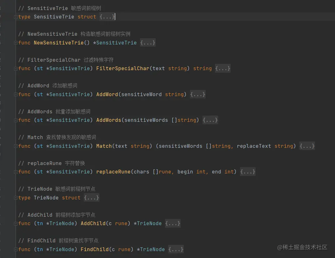Click the AddWords method name declaration
335x258 pixels.
coord(109,120)
